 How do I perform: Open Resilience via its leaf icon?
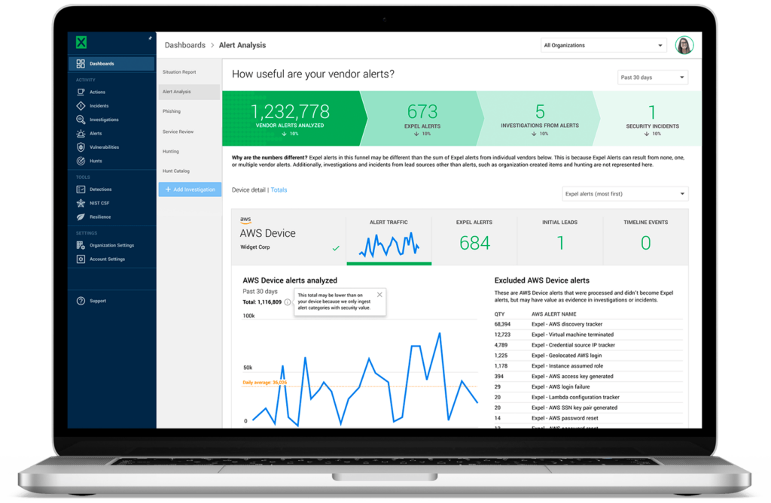point(81,217)
